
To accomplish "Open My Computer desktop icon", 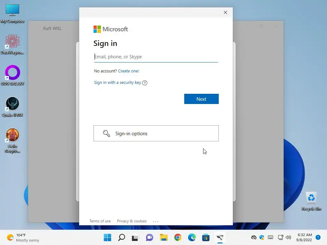I will pyautogui.click(x=12, y=13).
